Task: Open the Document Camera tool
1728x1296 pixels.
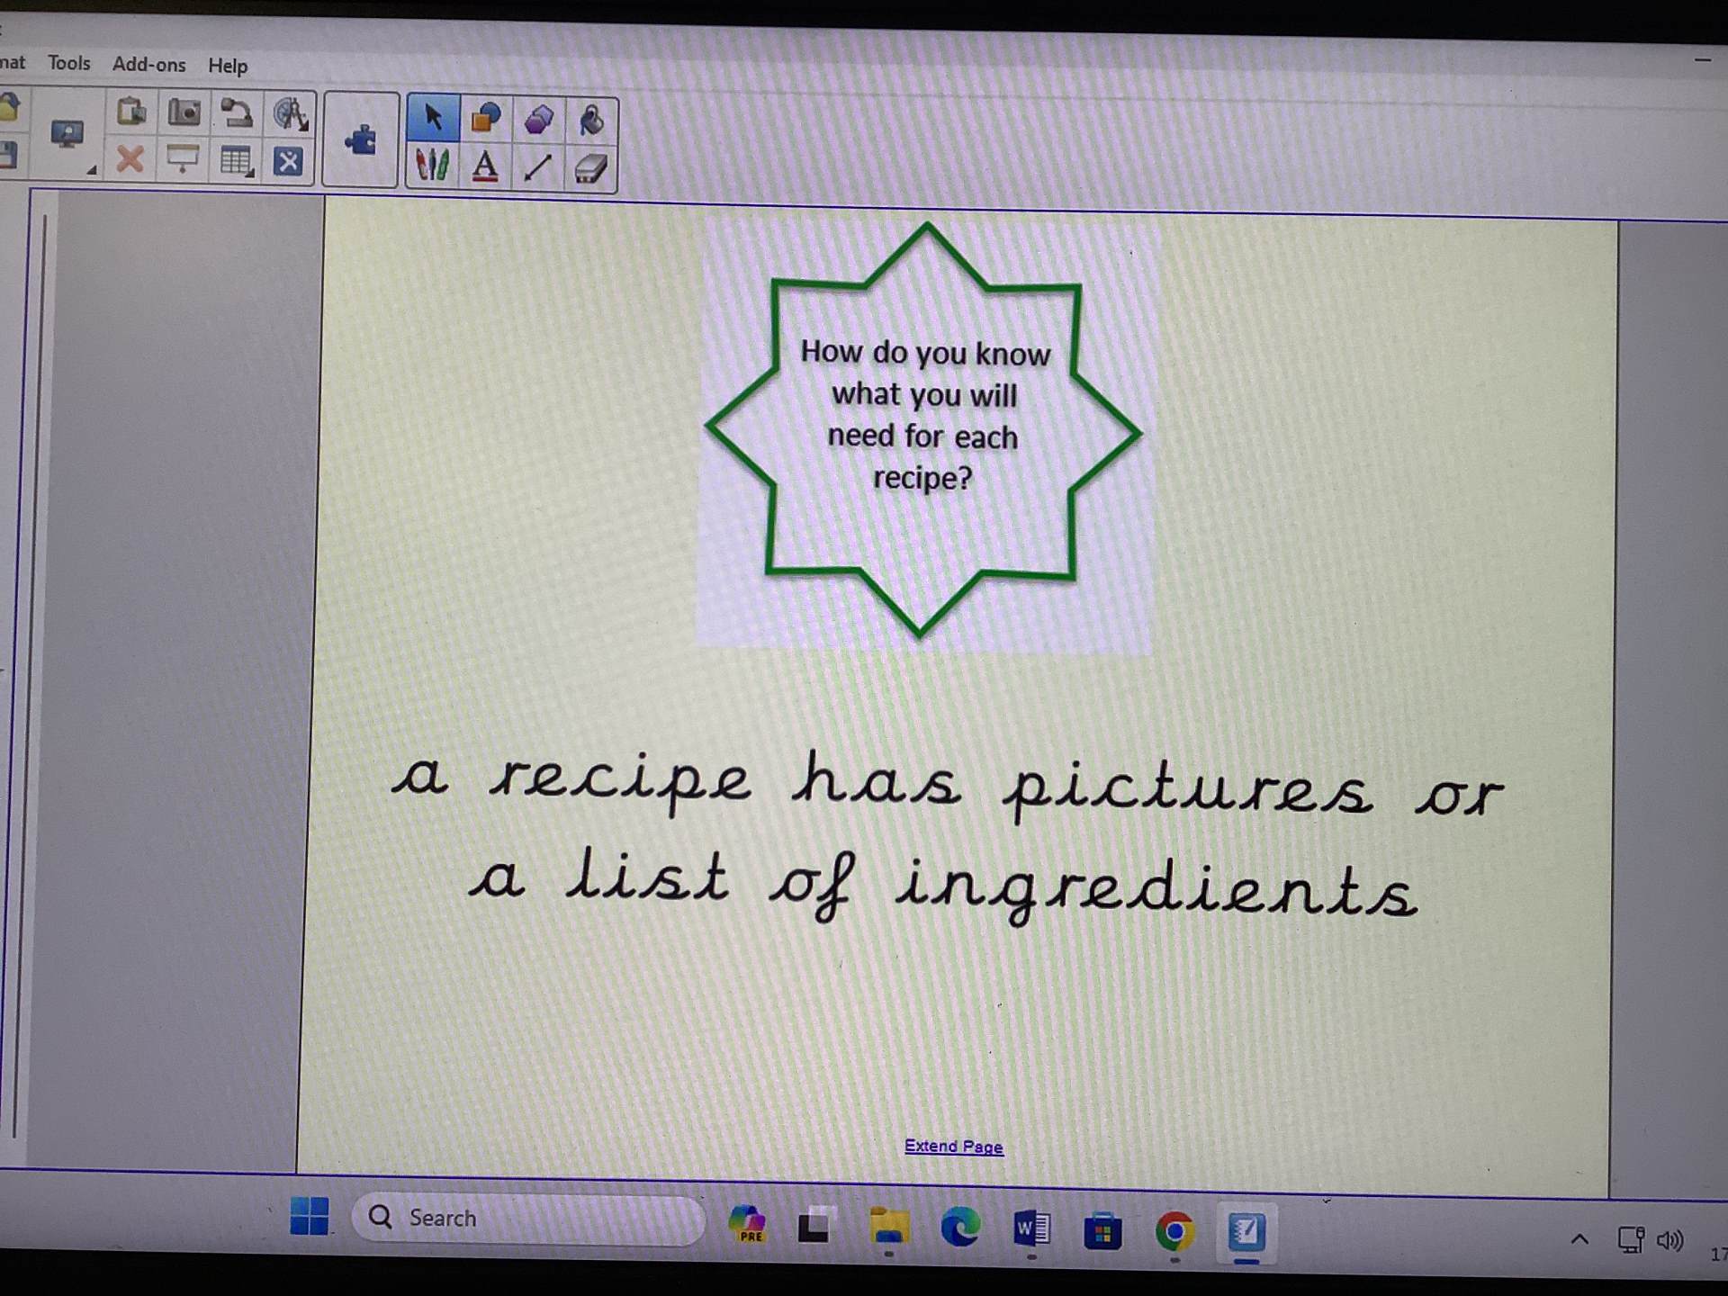Action: (237, 112)
